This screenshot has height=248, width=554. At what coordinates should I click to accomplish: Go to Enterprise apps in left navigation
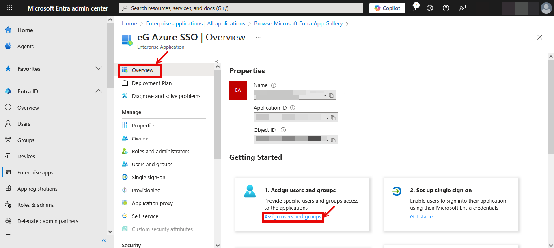click(x=35, y=172)
